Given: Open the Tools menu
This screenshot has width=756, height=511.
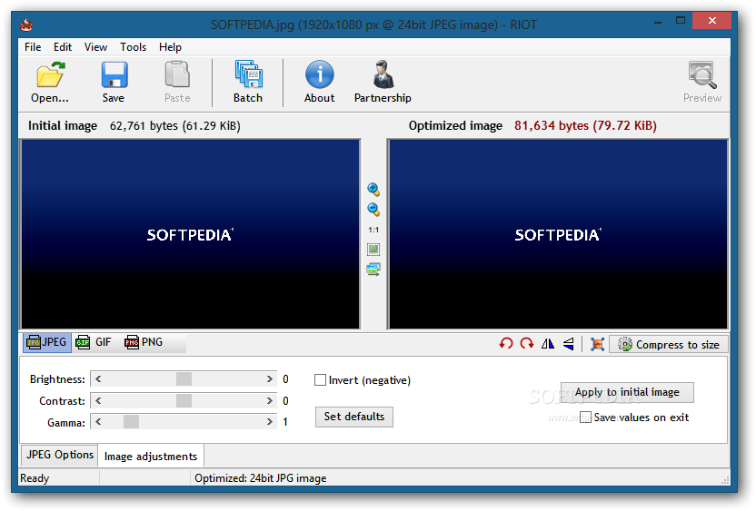Looking at the screenshot, I should [x=133, y=47].
